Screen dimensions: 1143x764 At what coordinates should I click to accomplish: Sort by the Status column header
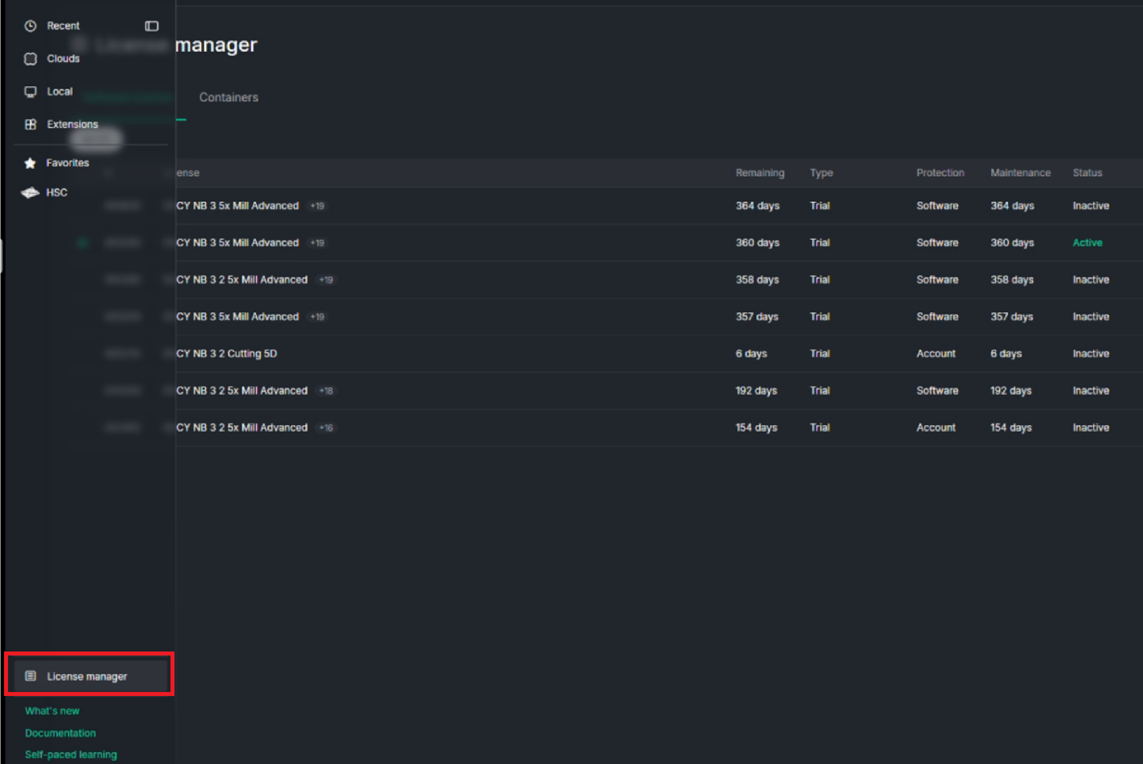[1087, 173]
